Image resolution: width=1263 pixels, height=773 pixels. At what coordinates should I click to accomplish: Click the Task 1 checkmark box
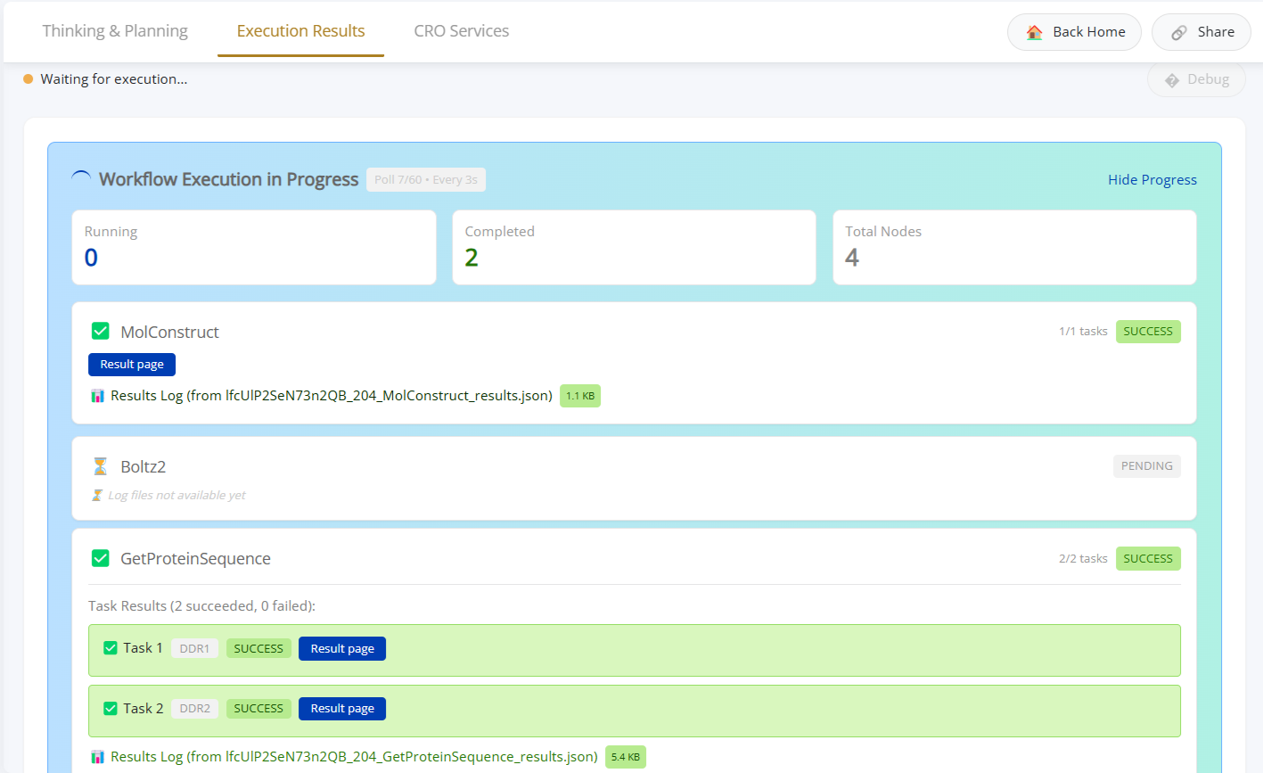(x=111, y=648)
